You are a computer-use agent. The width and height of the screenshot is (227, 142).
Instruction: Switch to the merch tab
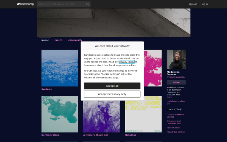58,40
